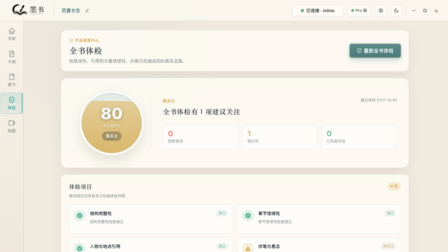Close the 墨书 window

pyautogui.click(x=436, y=11)
